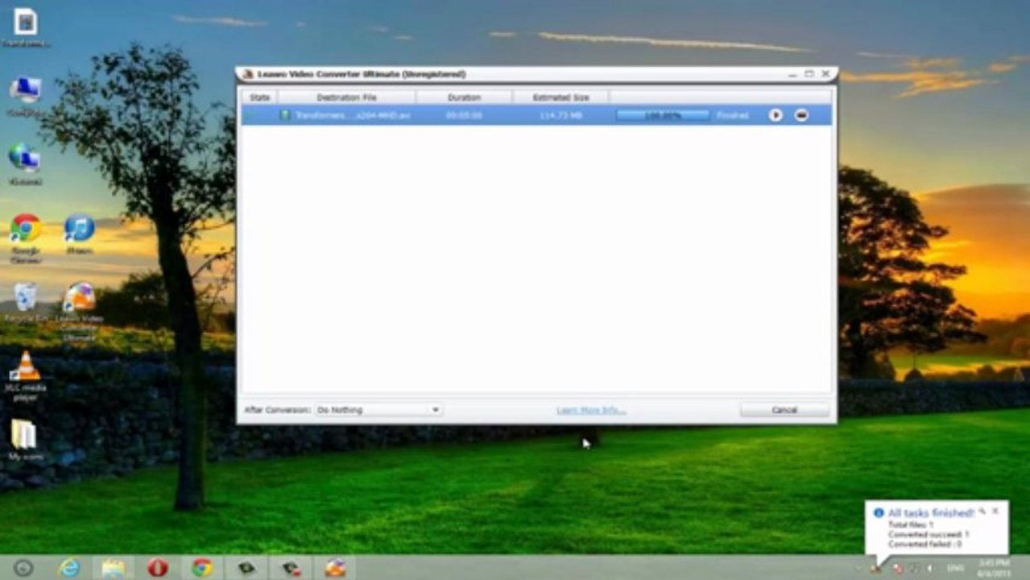Image resolution: width=1030 pixels, height=580 pixels.
Task: Minimize the Leawo Video Converter window
Action: [x=793, y=73]
